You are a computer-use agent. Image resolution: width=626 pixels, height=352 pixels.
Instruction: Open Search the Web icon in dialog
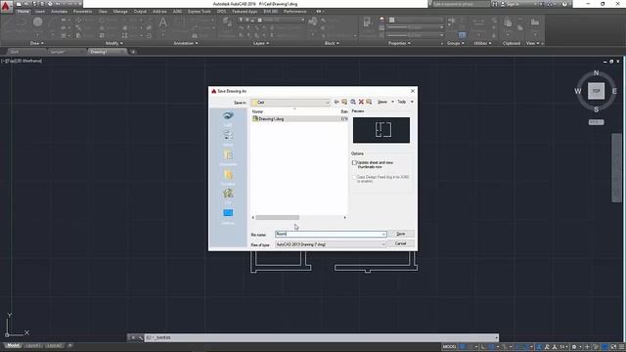click(x=353, y=102)
